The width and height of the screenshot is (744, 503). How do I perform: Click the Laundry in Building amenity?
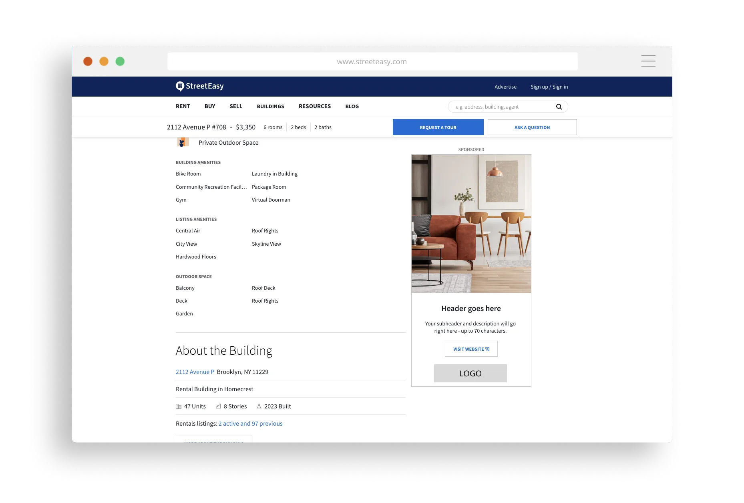[275, 174]
